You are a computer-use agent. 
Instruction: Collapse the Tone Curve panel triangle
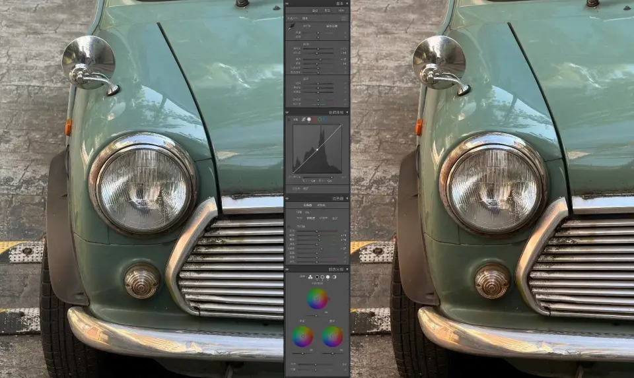[347, 112]
